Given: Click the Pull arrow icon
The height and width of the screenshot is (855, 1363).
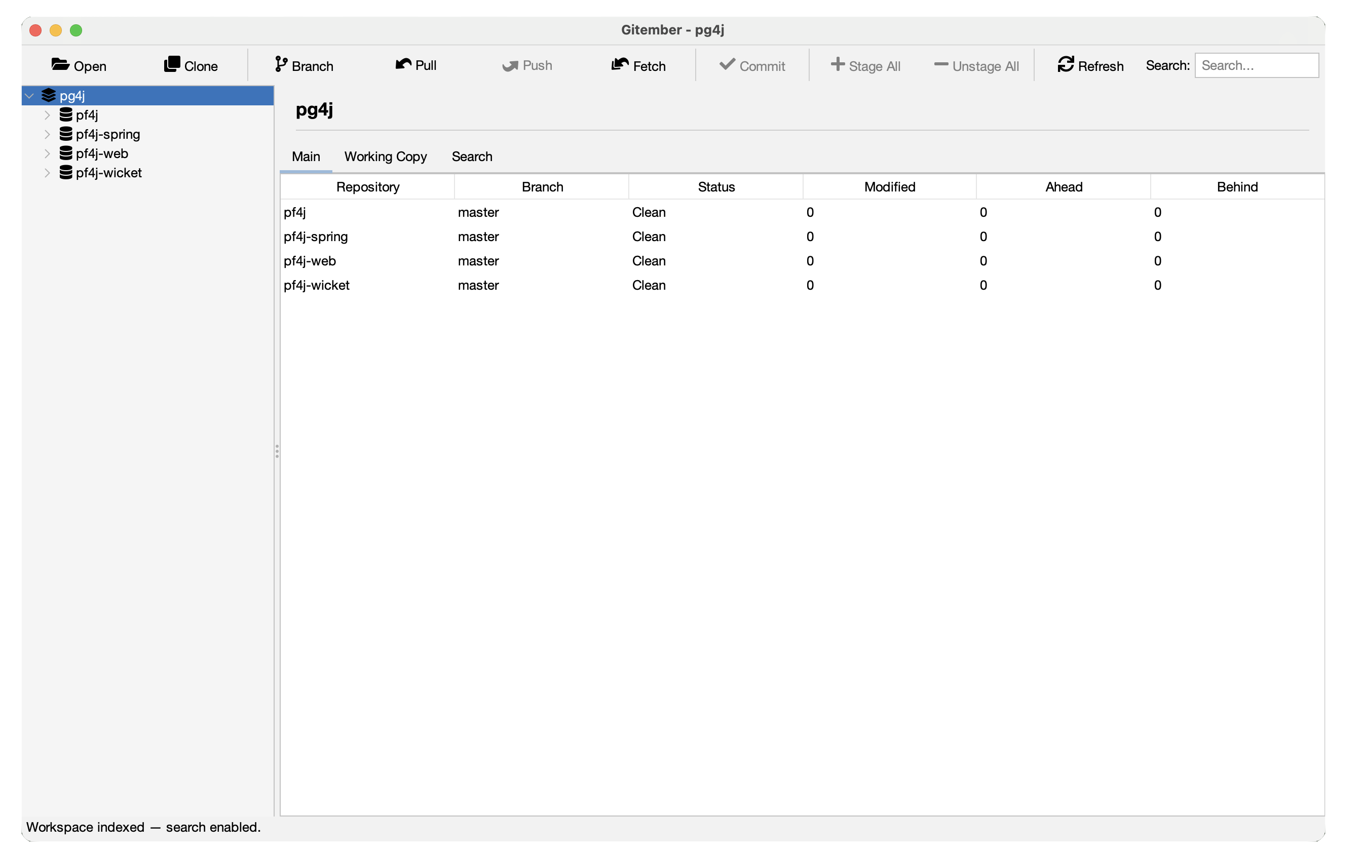Looking at the screenshot, I should click(403, 64).
